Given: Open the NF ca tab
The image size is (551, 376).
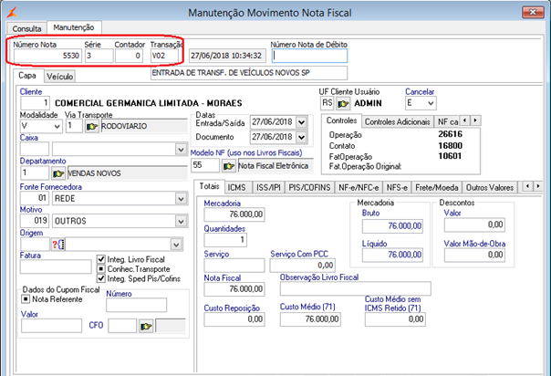Looking at the screenshot, I should (x=447, y=121).
